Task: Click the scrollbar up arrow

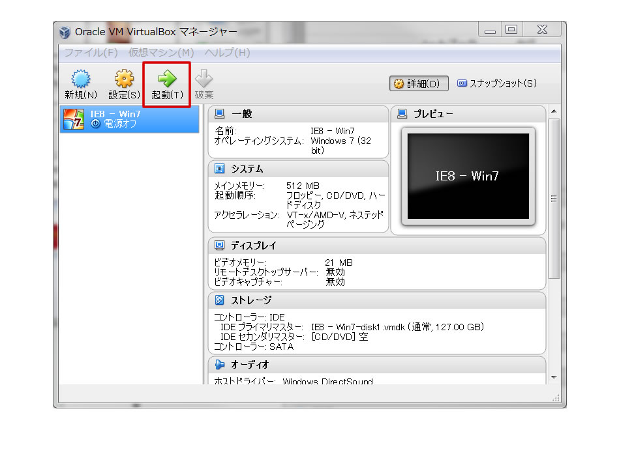Action: (x=554, y=111)
